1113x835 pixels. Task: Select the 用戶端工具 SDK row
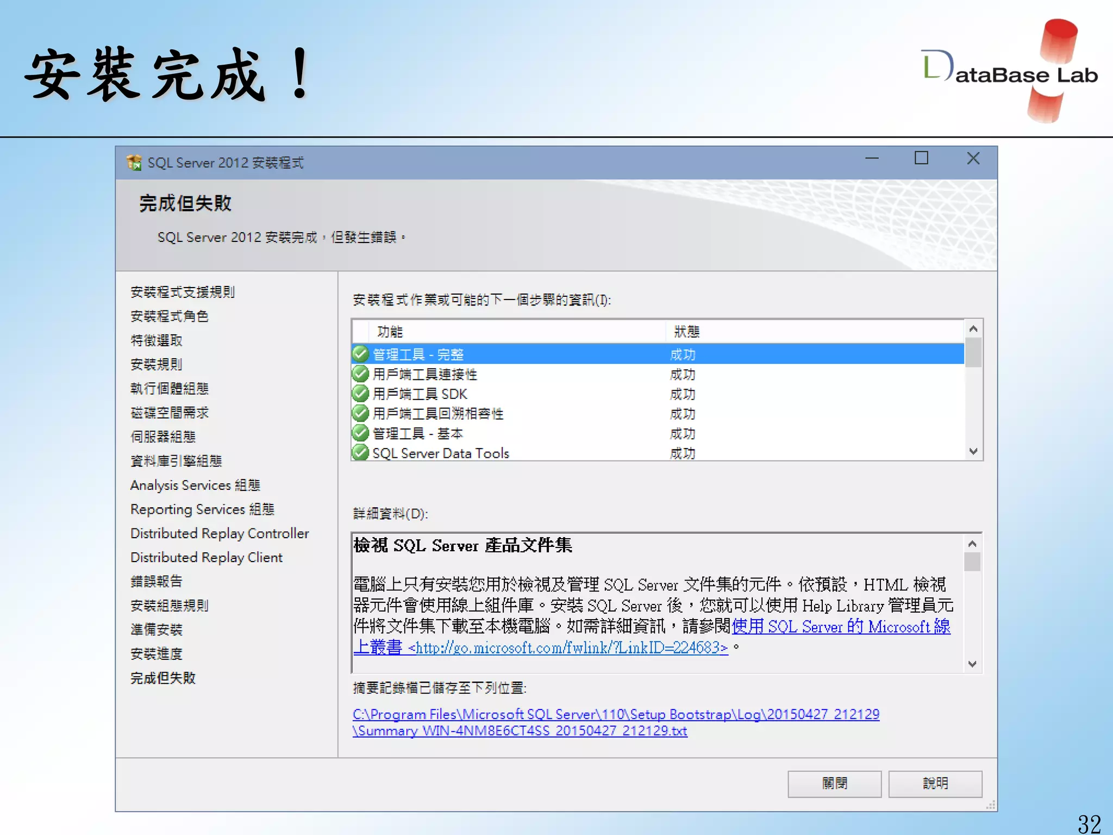(658, 394)
